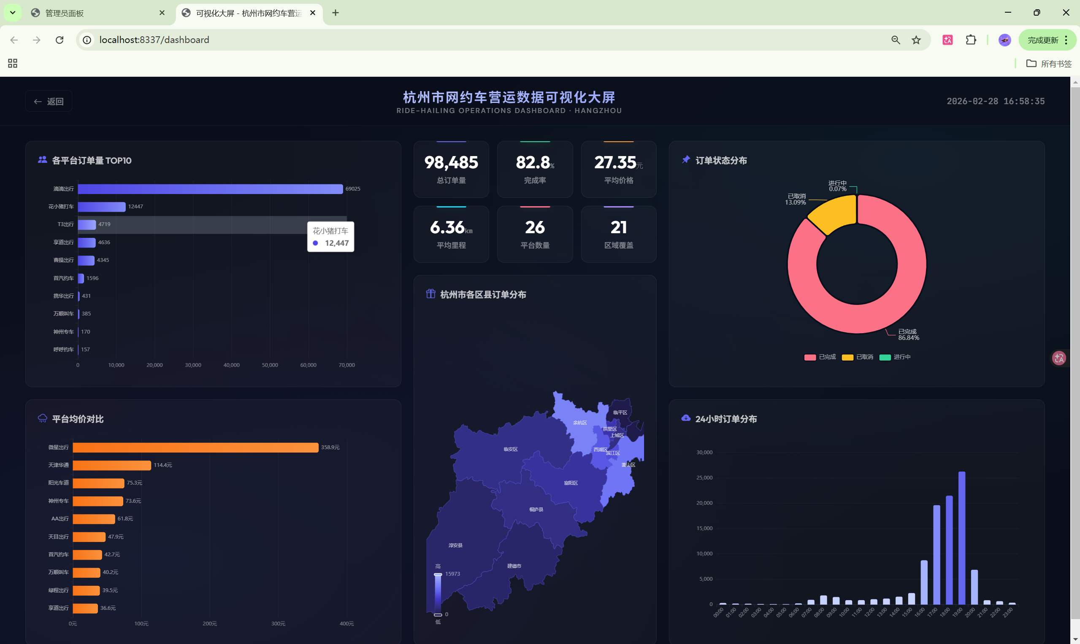The image size is (1080, 644).
Task: Click the translate extension icon in toolbar
Action: [x=947, y=40]
